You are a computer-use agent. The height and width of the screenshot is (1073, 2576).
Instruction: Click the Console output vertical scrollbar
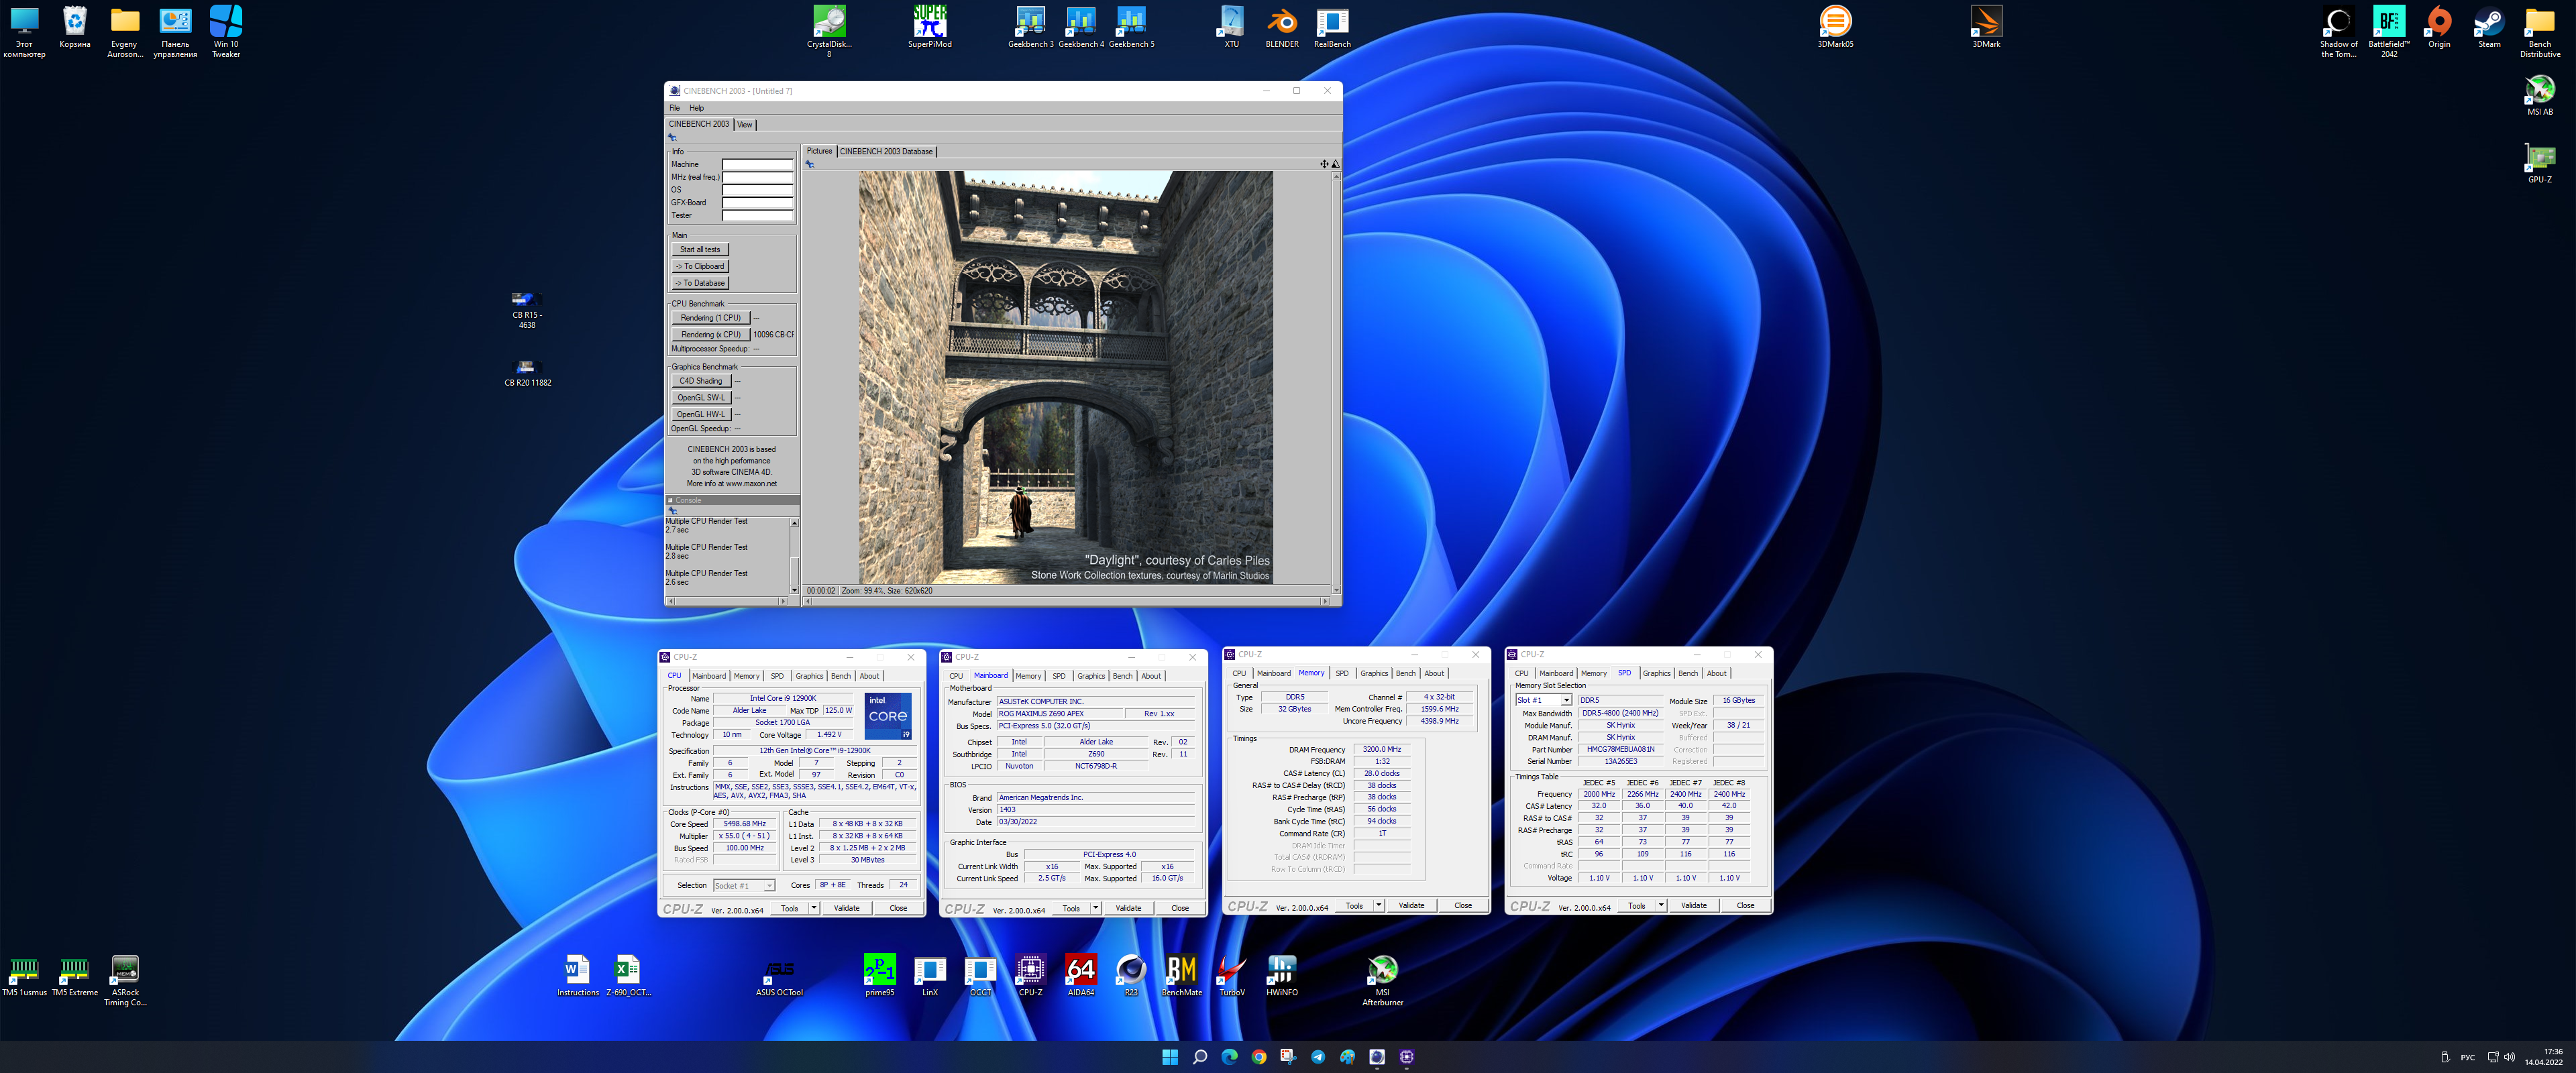(x=794, y=556)
